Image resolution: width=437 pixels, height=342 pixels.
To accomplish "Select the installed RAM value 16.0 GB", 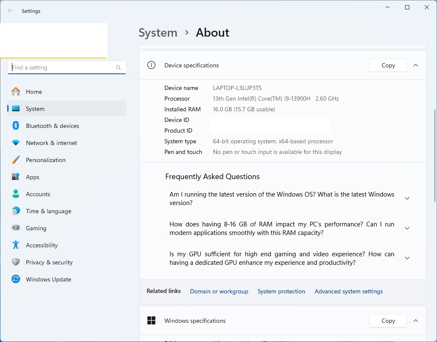I will pyautogui.click(x=244, y=109).
